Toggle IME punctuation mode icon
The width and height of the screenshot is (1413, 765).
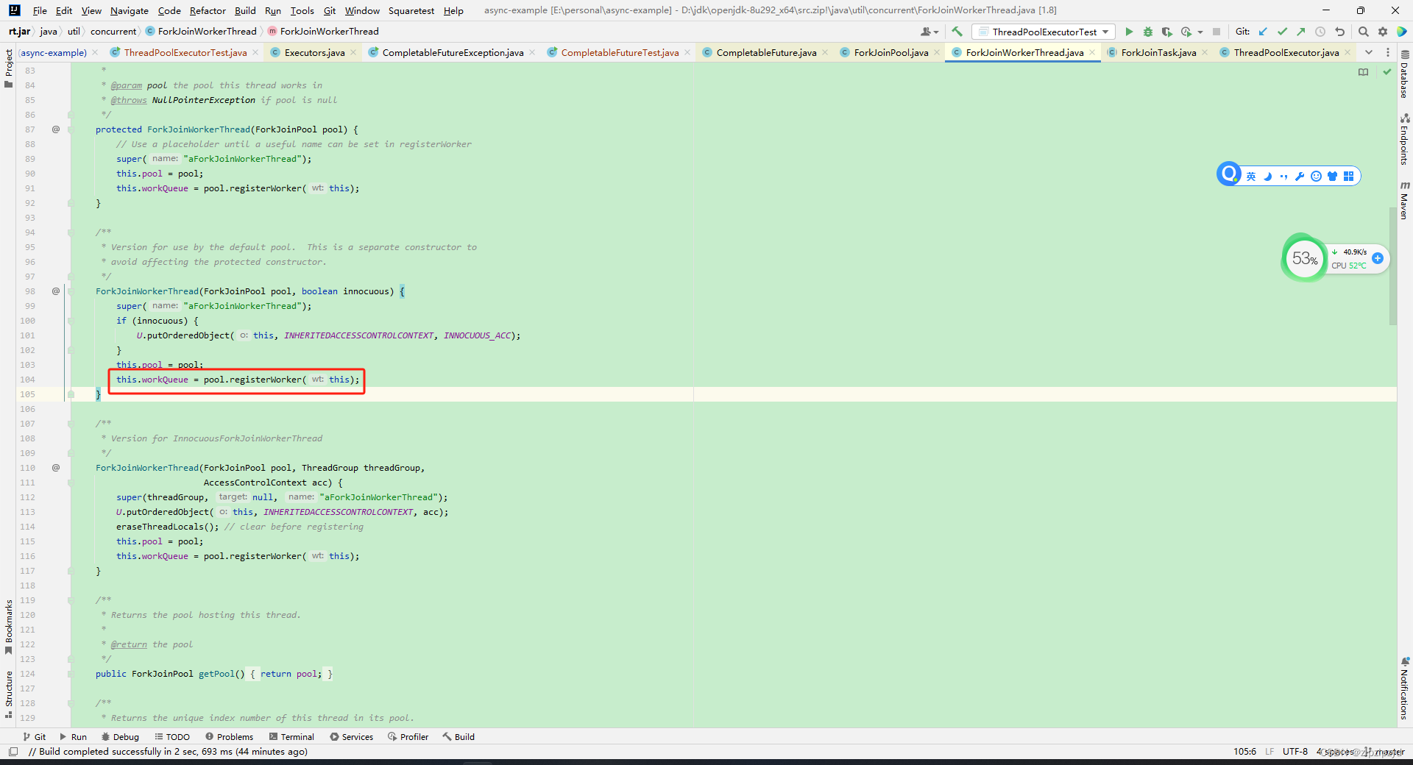click(x=1284, y=177)
